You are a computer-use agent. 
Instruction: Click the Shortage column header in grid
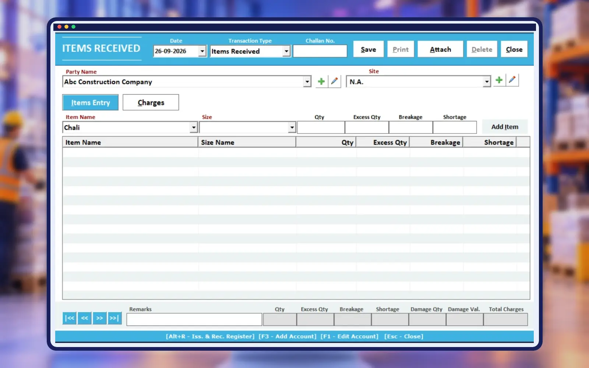click(x=490, y=142)
